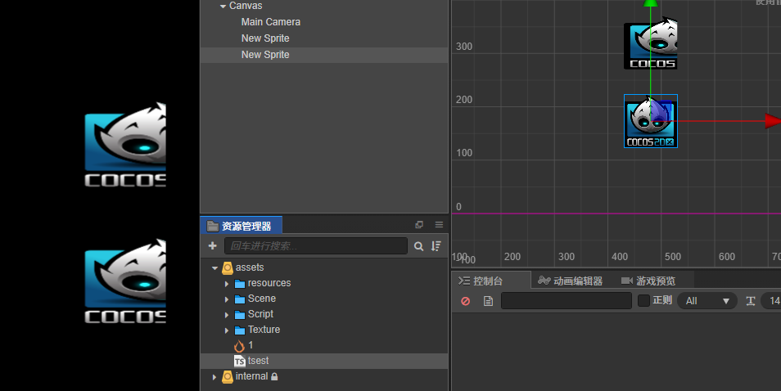Click the console font size icon
The width and height of the screenshot is (781, 391).
point(750,301)
